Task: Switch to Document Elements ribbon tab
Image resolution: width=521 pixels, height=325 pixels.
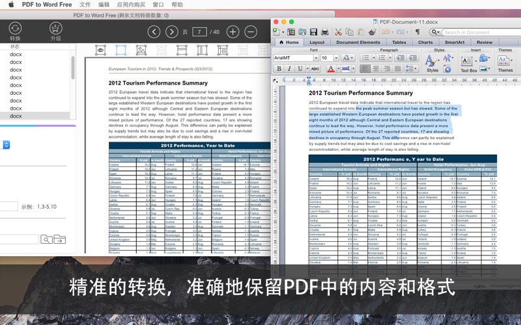Action: coord(358,42)
